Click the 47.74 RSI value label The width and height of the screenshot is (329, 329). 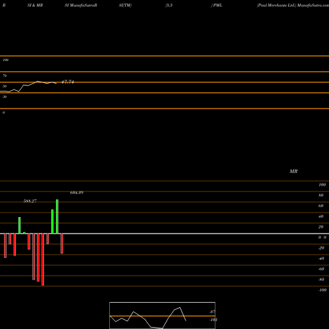click(68, 82)
